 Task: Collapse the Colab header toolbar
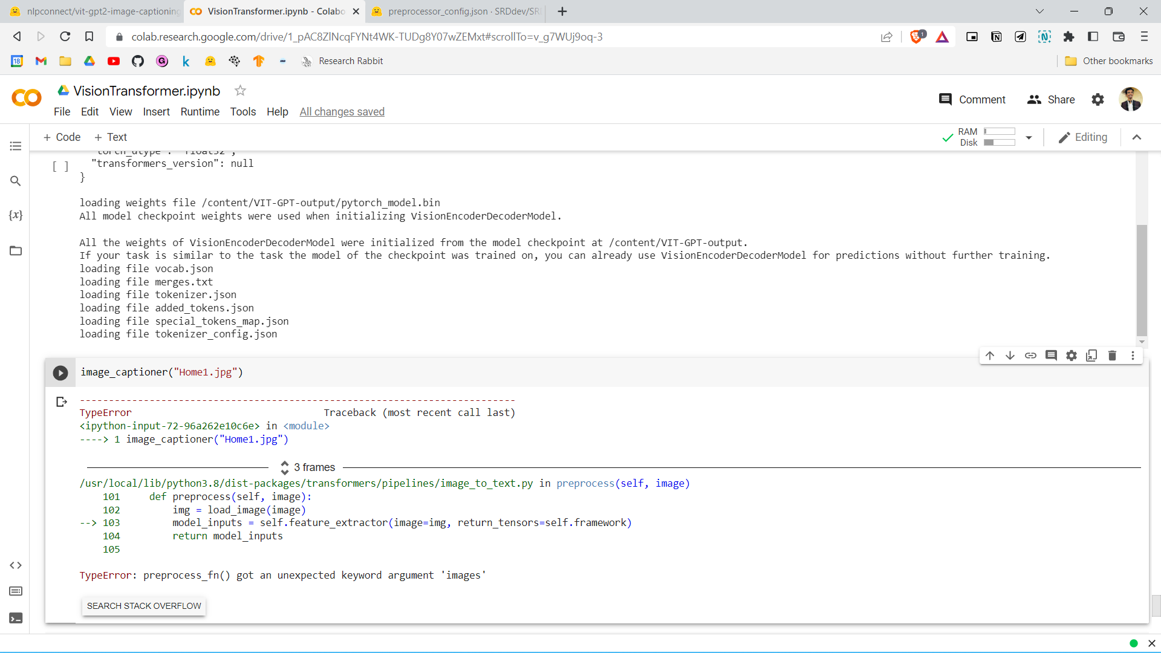1137,137
